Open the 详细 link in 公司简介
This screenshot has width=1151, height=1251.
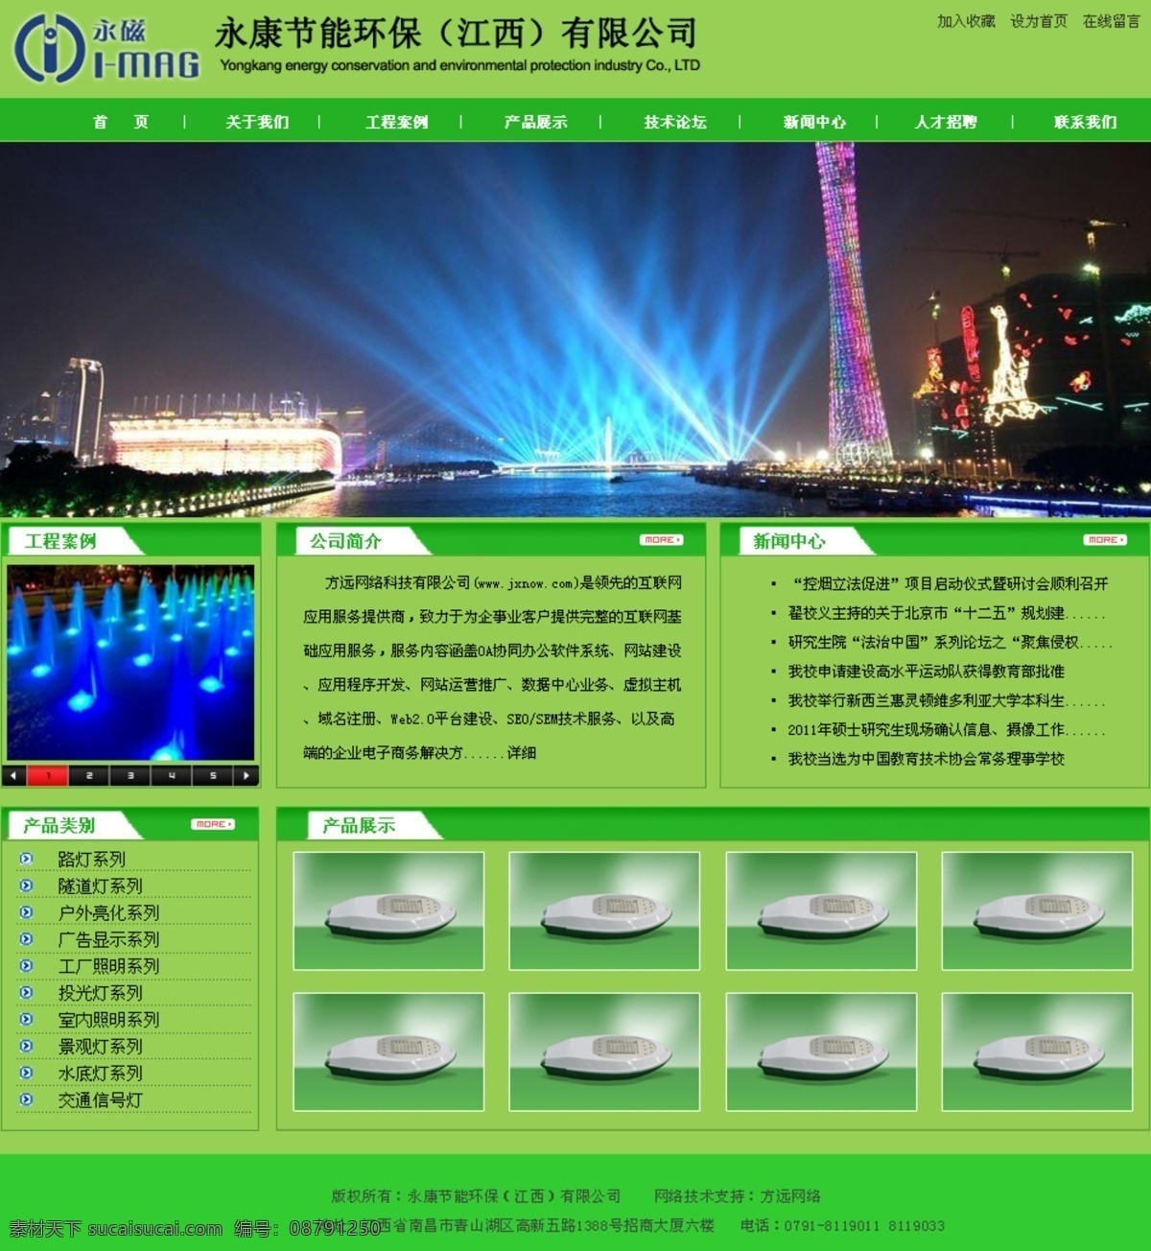tap(522, 753)
